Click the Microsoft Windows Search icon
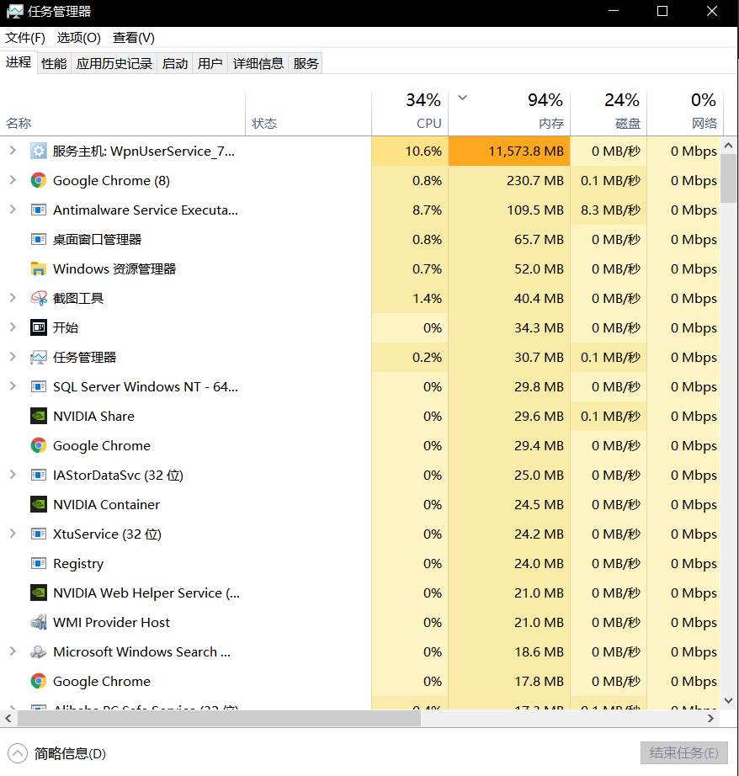 pyautogui.click(x=39, y=651)
